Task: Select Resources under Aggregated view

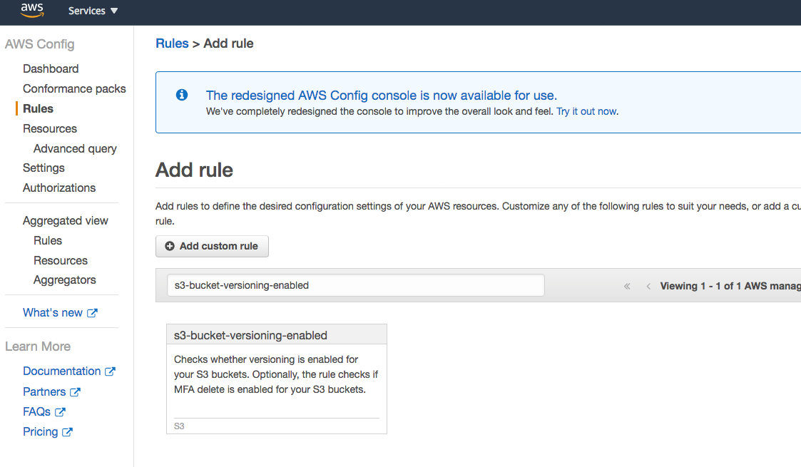Action: [61, 260]
